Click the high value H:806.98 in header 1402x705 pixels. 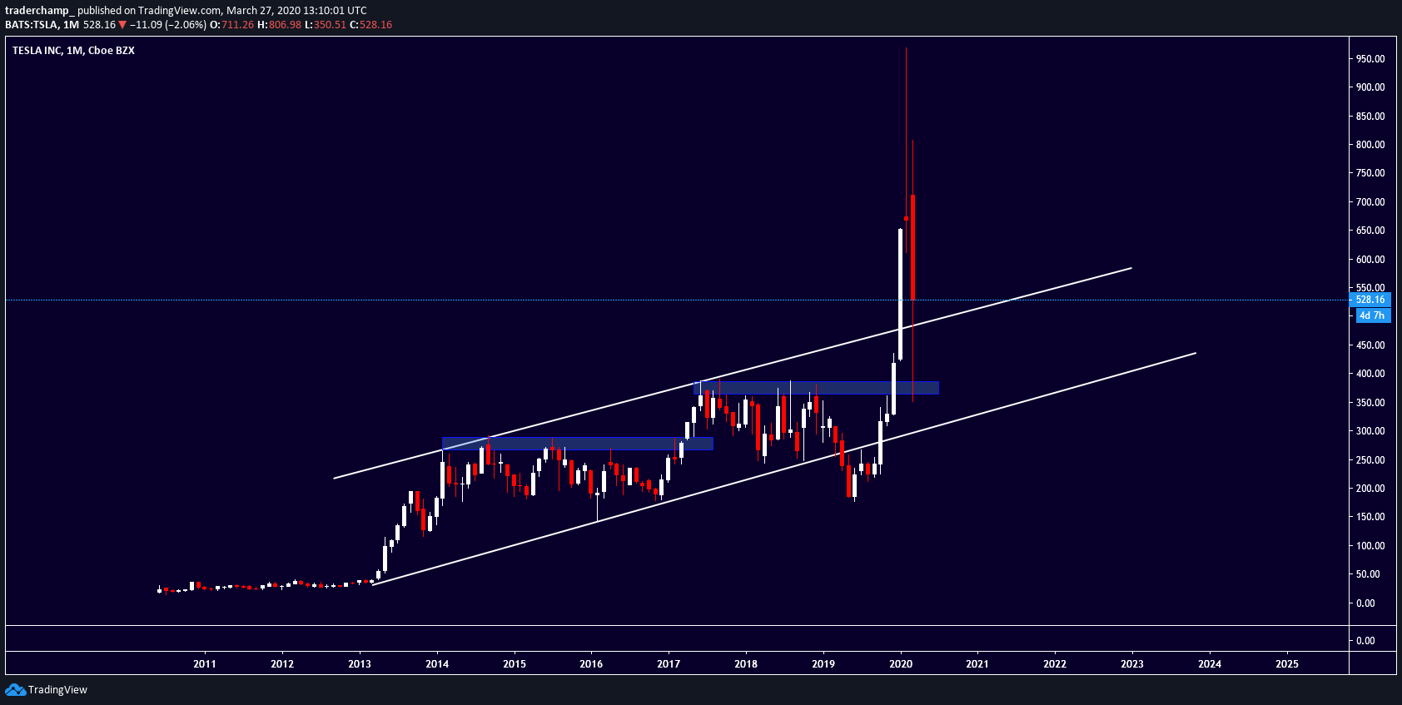pos(279,25)
